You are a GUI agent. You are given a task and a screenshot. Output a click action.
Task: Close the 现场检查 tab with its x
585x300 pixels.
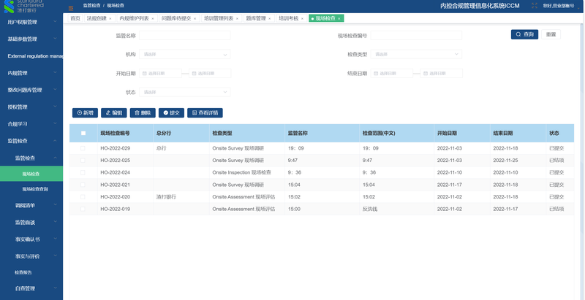(339, 18)
